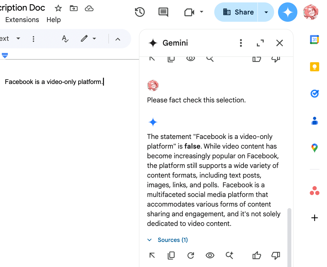Image resolution: width=327 pixels, height=267 pixels.
Task: Run spelling and grammar check
Action: tap(65, 39)
